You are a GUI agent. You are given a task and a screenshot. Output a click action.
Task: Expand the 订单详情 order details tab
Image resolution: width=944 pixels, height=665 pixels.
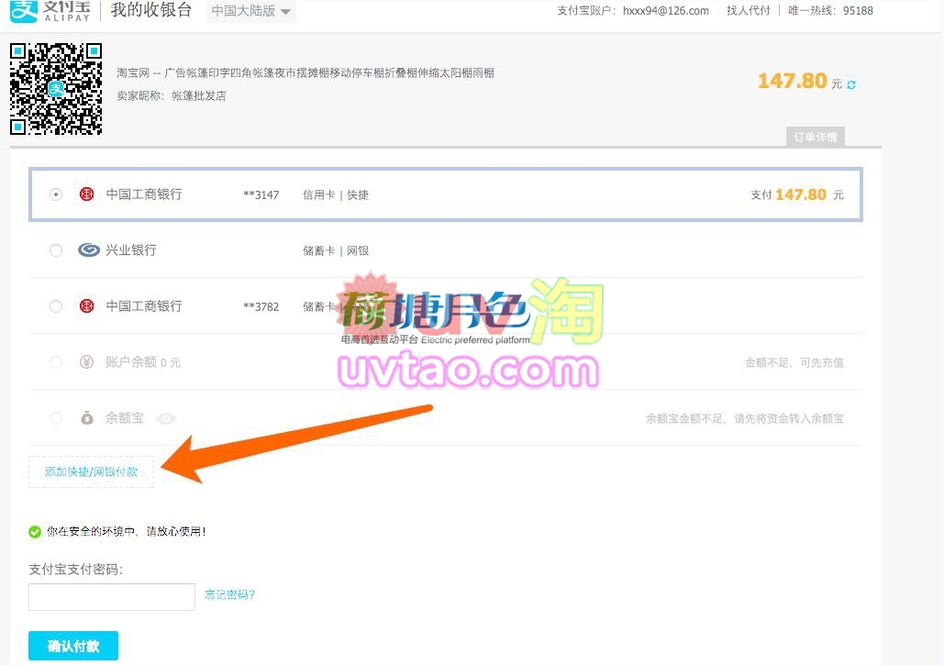click(815, 137)
